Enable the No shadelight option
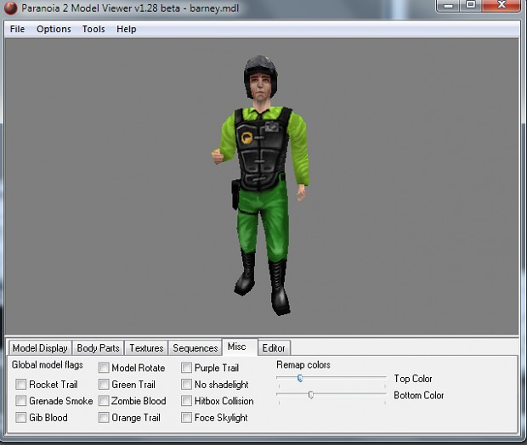The height and width of the screenshot is (445, 527). (x=186, y=385)
